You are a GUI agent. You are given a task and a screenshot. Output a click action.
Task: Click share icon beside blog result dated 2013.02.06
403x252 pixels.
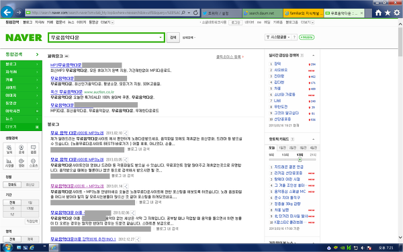[x=133, y=213]
